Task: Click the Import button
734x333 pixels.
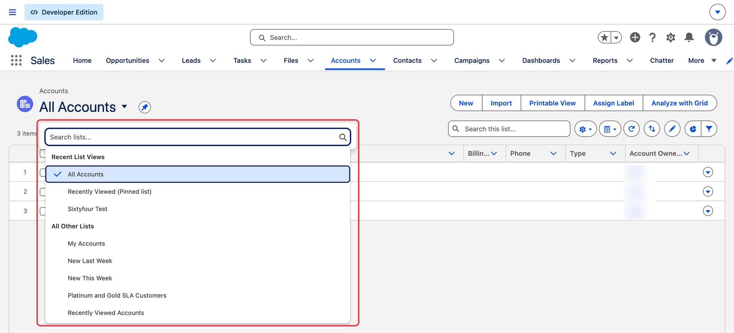Action: [501, 103]
